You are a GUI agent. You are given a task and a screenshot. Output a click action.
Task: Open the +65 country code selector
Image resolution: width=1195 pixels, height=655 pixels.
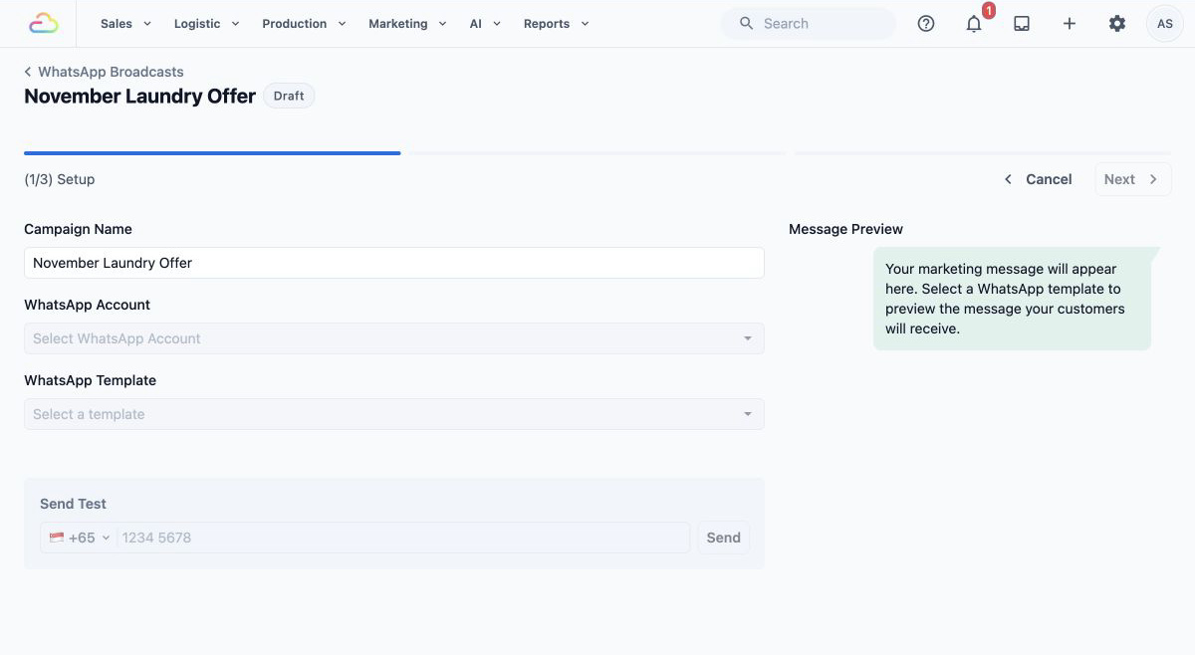pyautogui.click(x=80, y=538)
